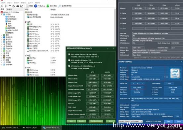Select the DirectX item in the tree
183x130 pixels.
coord(7,51)
